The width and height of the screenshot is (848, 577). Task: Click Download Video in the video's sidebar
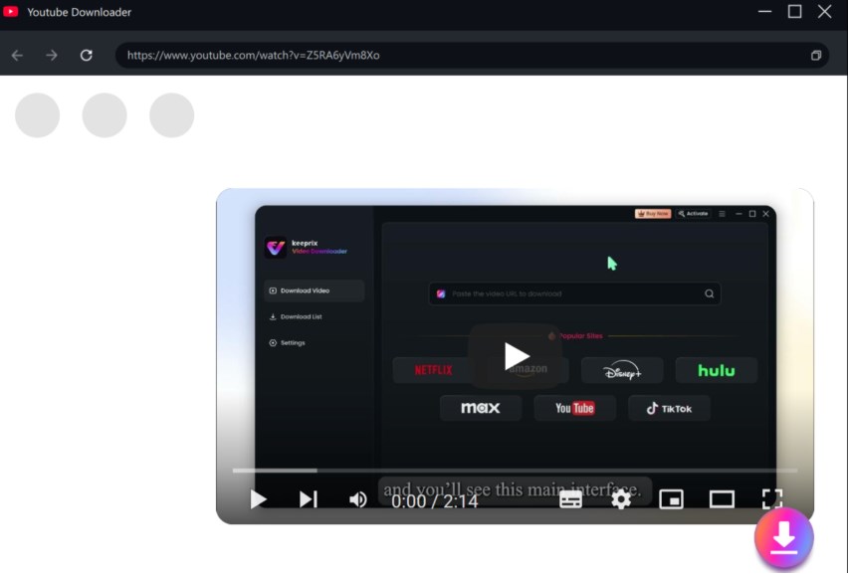coord(315,290)
